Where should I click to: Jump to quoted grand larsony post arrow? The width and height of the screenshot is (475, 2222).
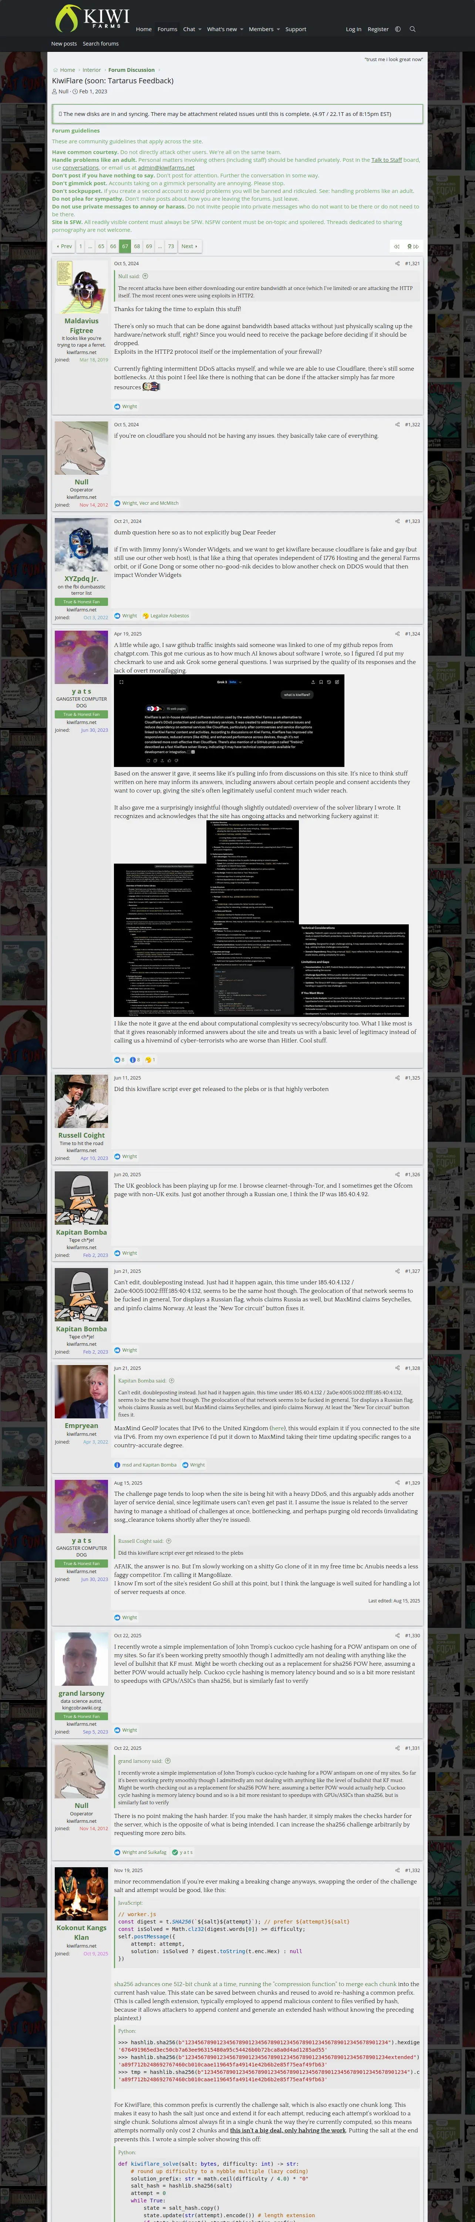point(167,1761)
